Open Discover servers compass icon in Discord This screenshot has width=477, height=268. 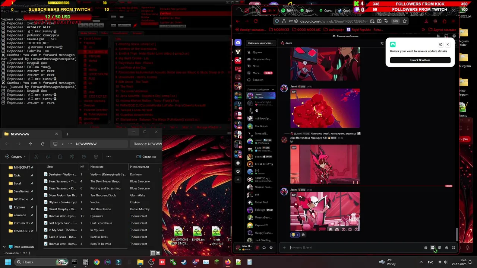pos(238,171)
